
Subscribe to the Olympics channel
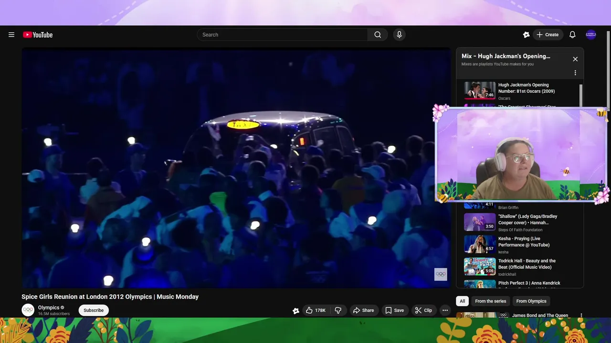tap(94, 310)
